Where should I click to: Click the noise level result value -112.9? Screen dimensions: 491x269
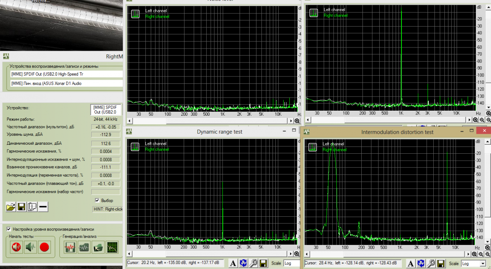tap(106, 135)
